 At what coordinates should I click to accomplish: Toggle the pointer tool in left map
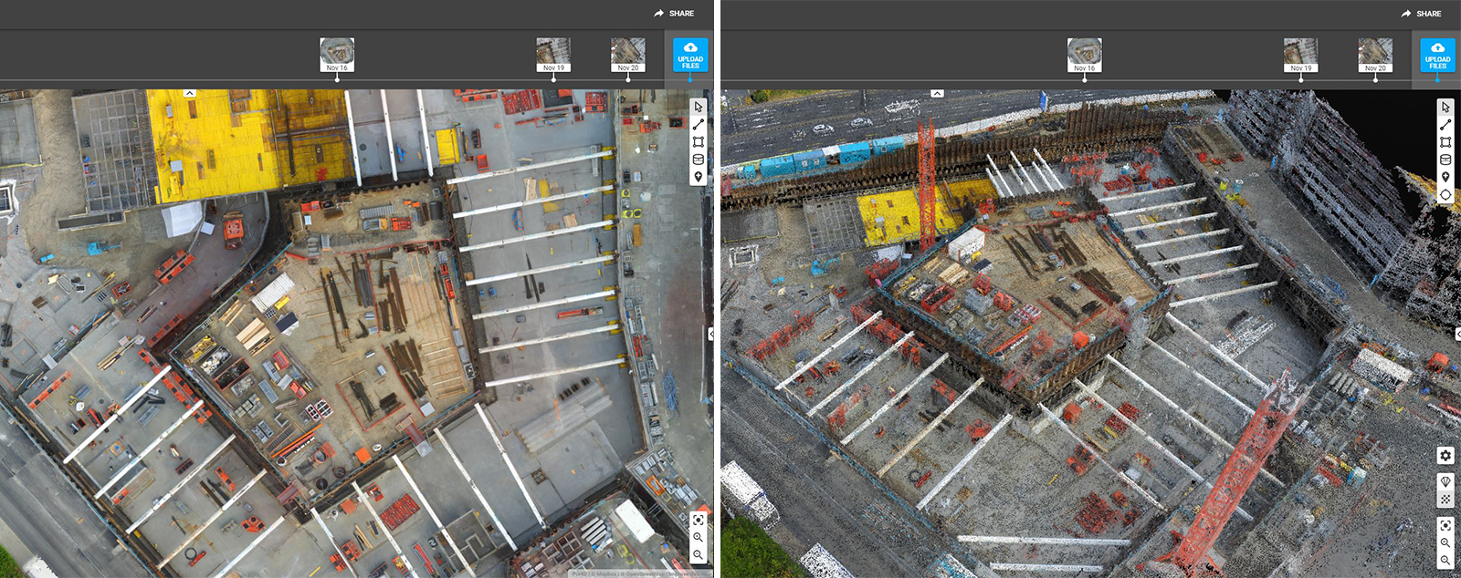699,107
